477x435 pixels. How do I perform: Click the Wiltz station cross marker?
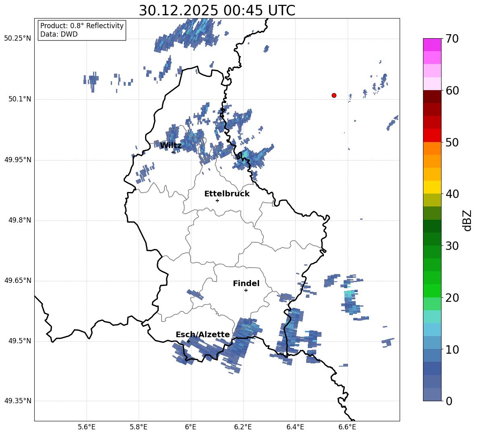173,152
